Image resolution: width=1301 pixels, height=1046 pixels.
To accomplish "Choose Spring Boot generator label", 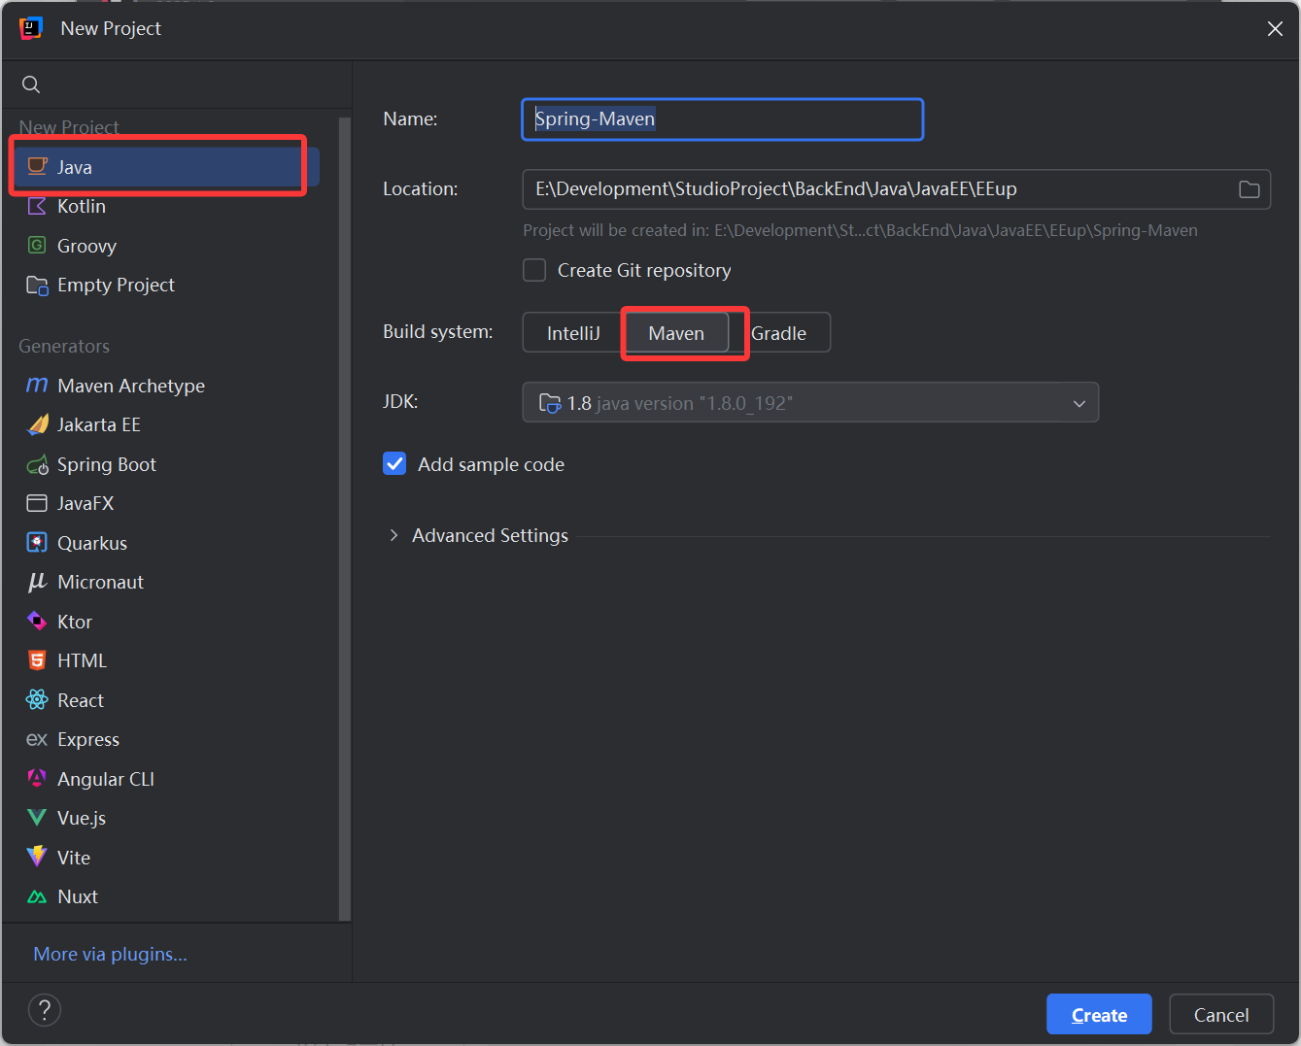I will [107, 464].
